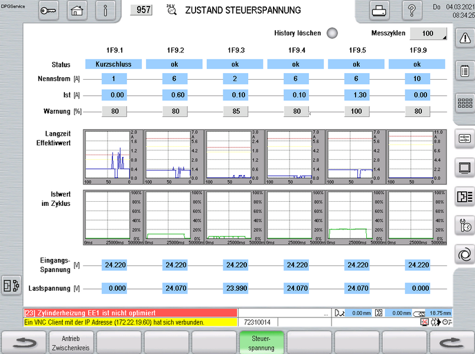
Task: Toggle the History löschen indicator
Action: (x=332, y=34)
